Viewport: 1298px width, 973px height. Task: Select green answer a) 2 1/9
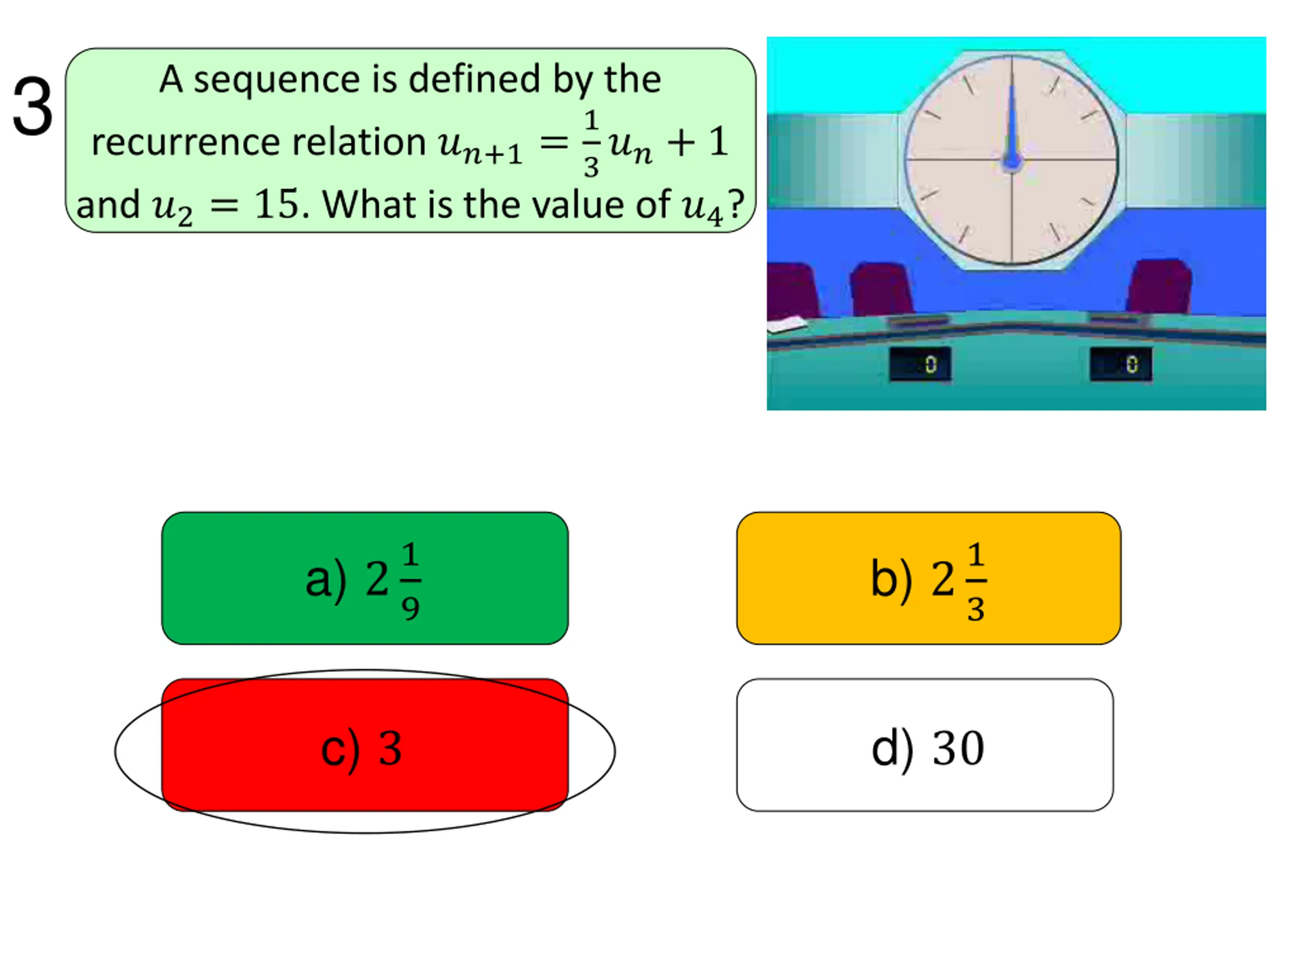pos(365,578)
